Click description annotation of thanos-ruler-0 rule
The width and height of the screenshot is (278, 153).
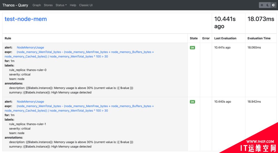[x=71, y=88]
